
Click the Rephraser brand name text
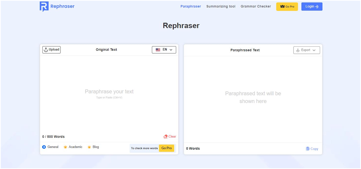(x=62, y=6)
